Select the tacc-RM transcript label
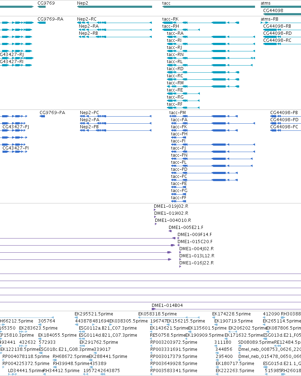This screenshot has width=301, height=376. click(175, 83)
